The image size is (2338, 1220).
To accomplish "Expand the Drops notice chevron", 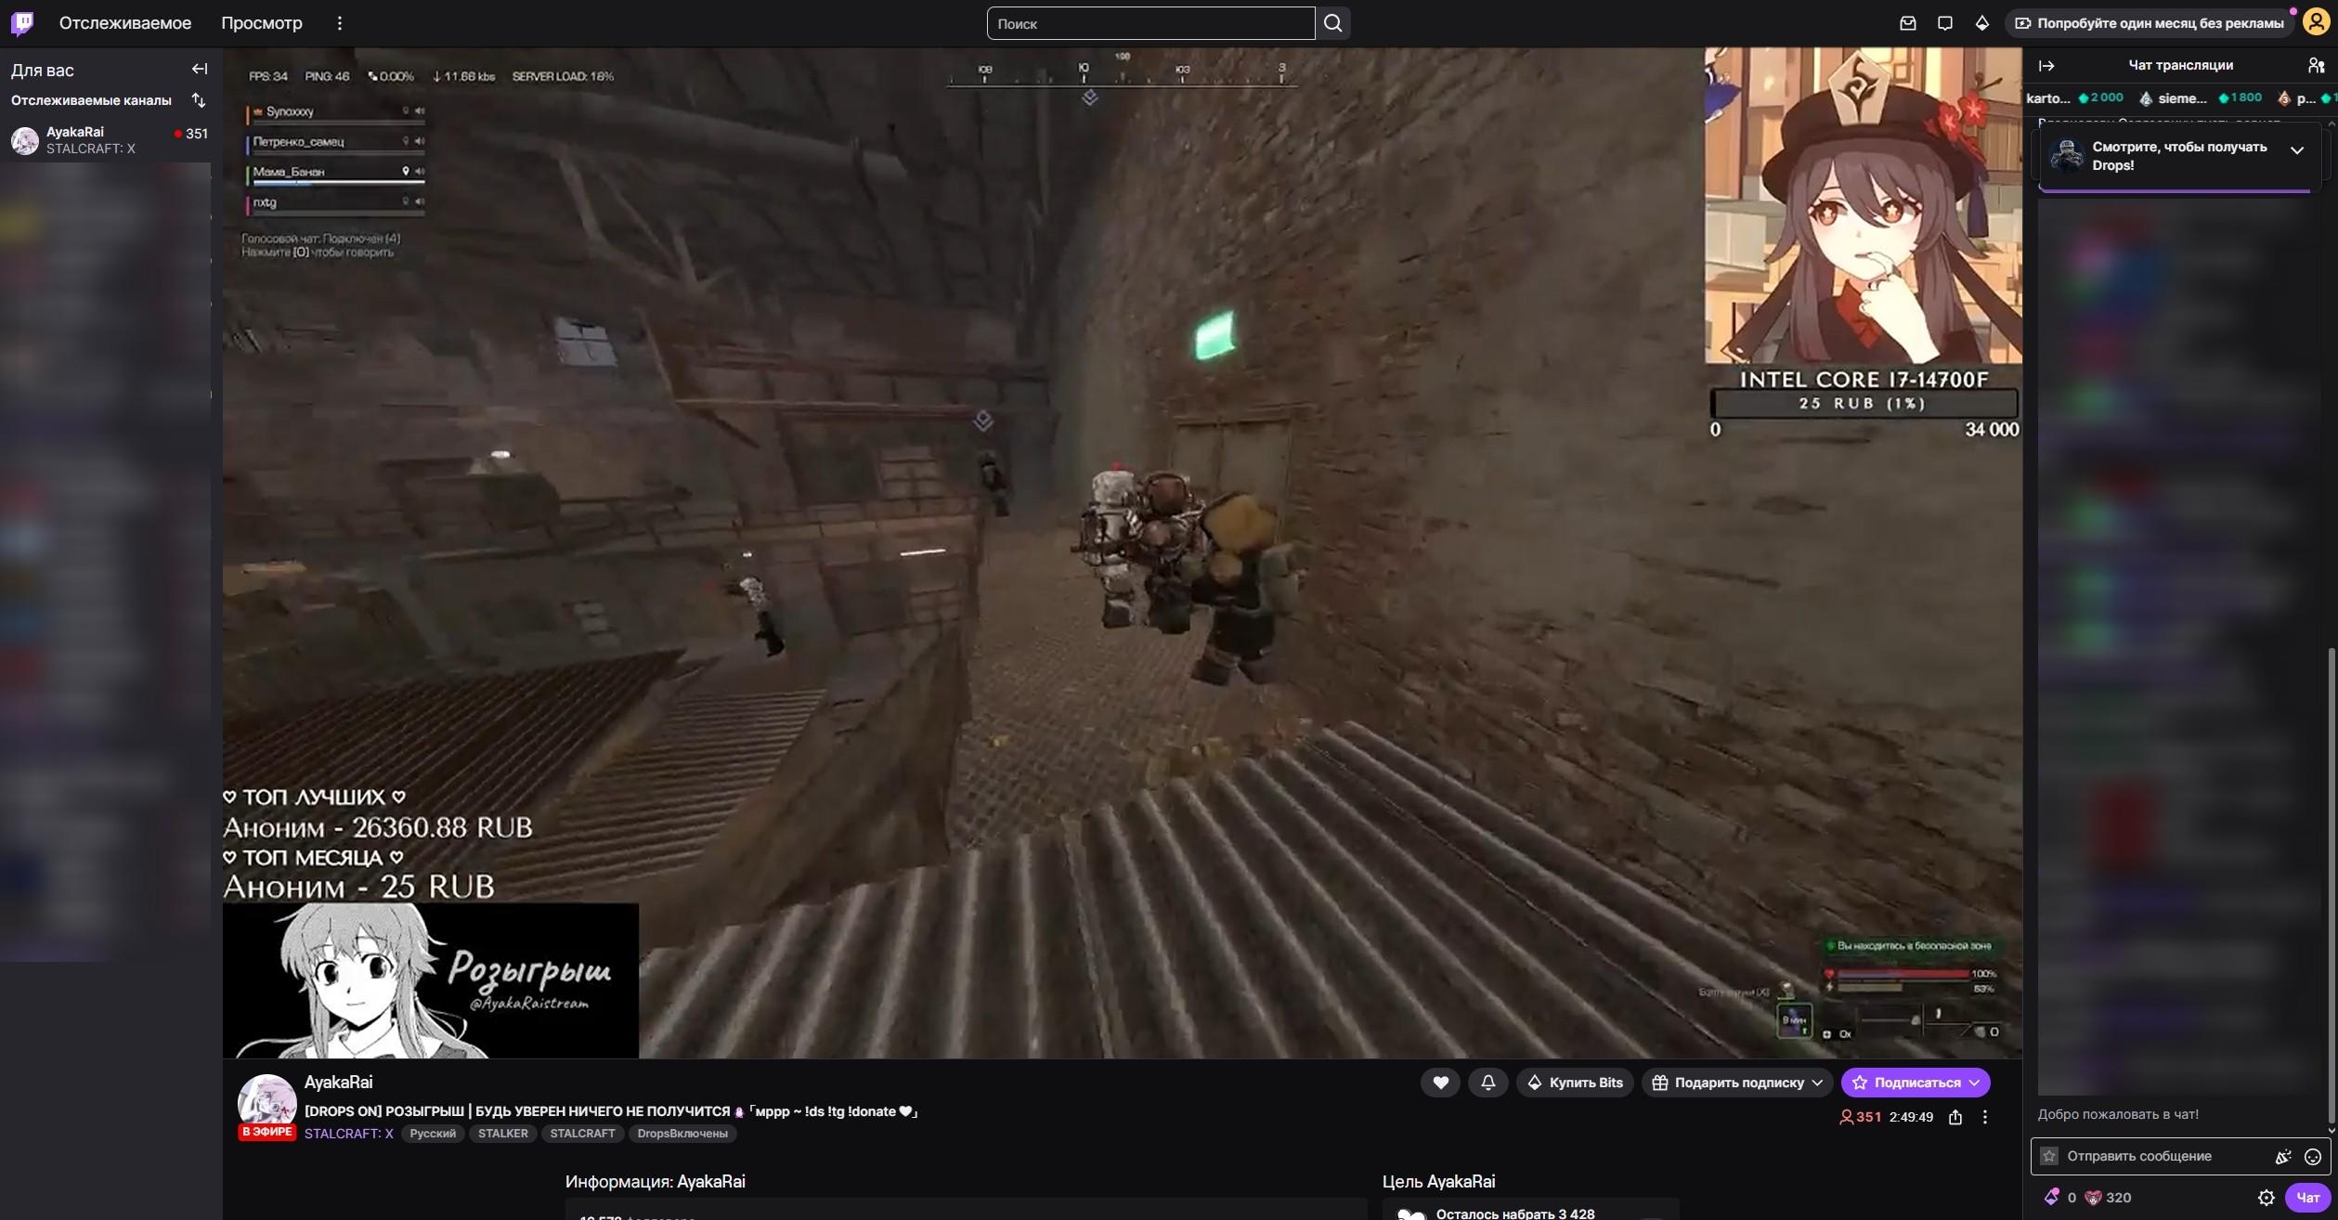I will click(x=2297, y=150).
